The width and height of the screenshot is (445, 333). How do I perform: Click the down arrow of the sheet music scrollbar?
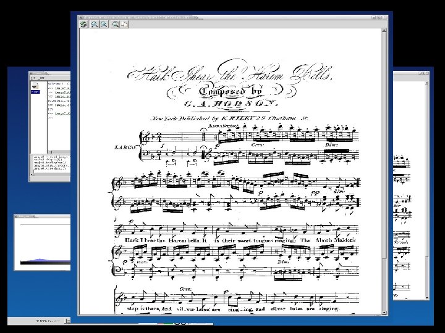(x=384, y=313)
